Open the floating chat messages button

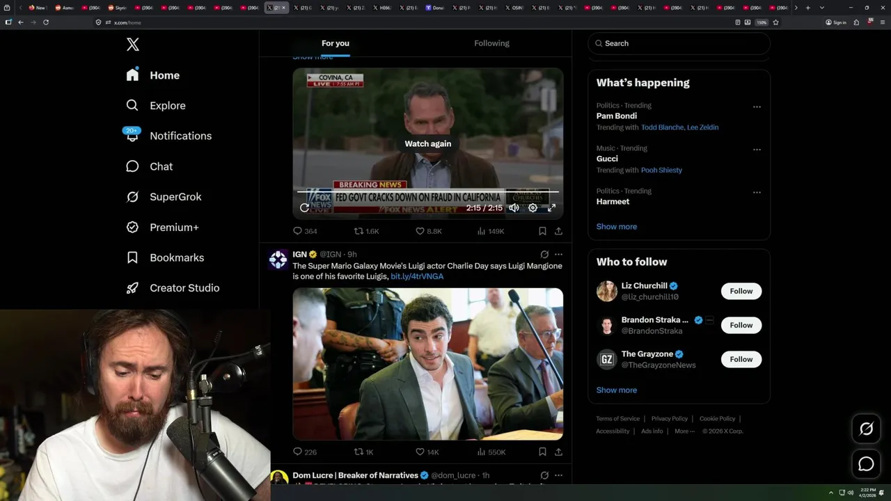coord(866,463)
